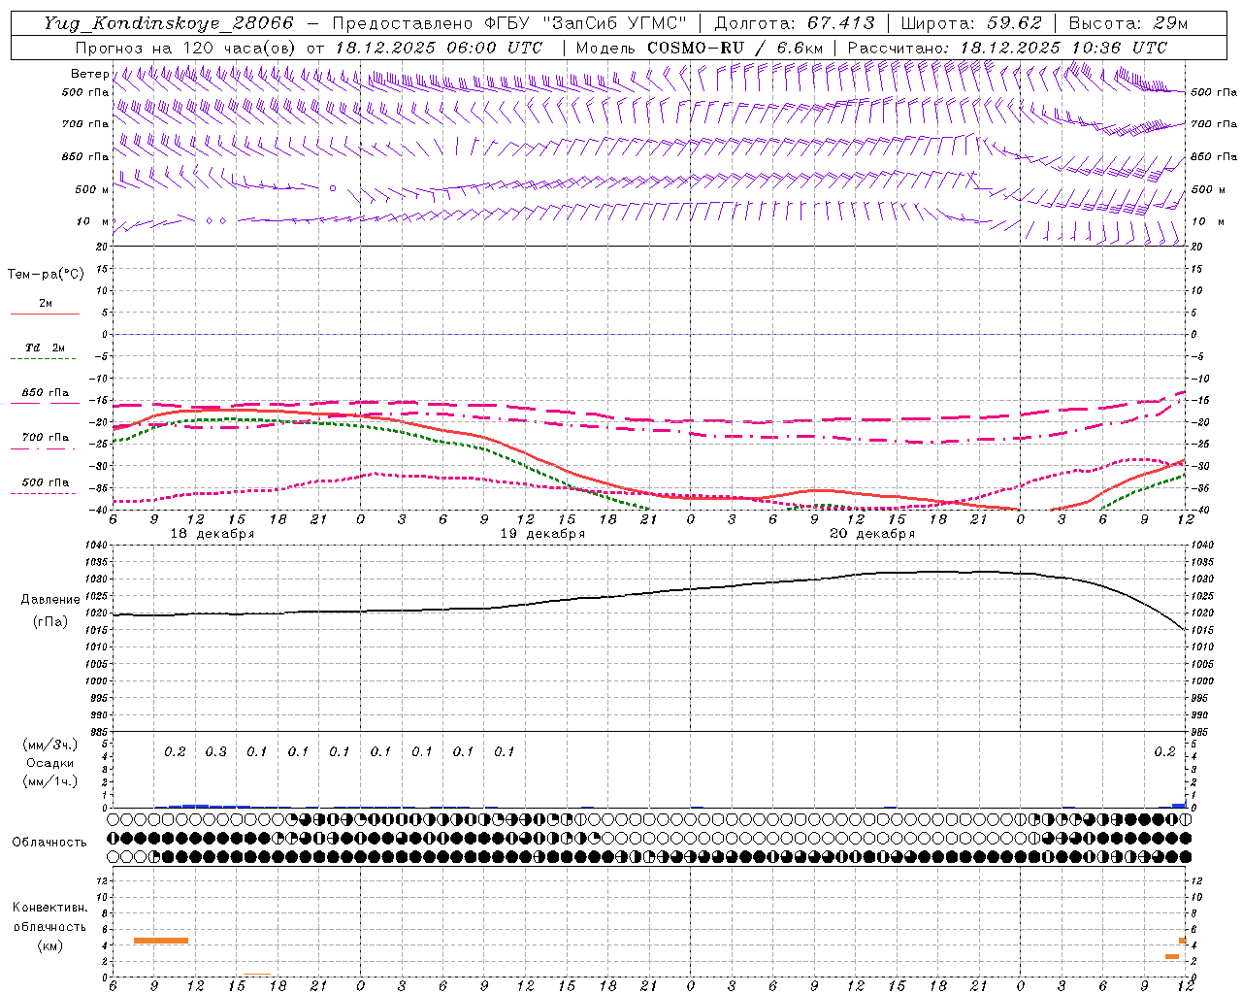Click the Широта: 59.62 header field
Image resolution: width=1242 pixels, height=994 pixels.
(971, 23)
